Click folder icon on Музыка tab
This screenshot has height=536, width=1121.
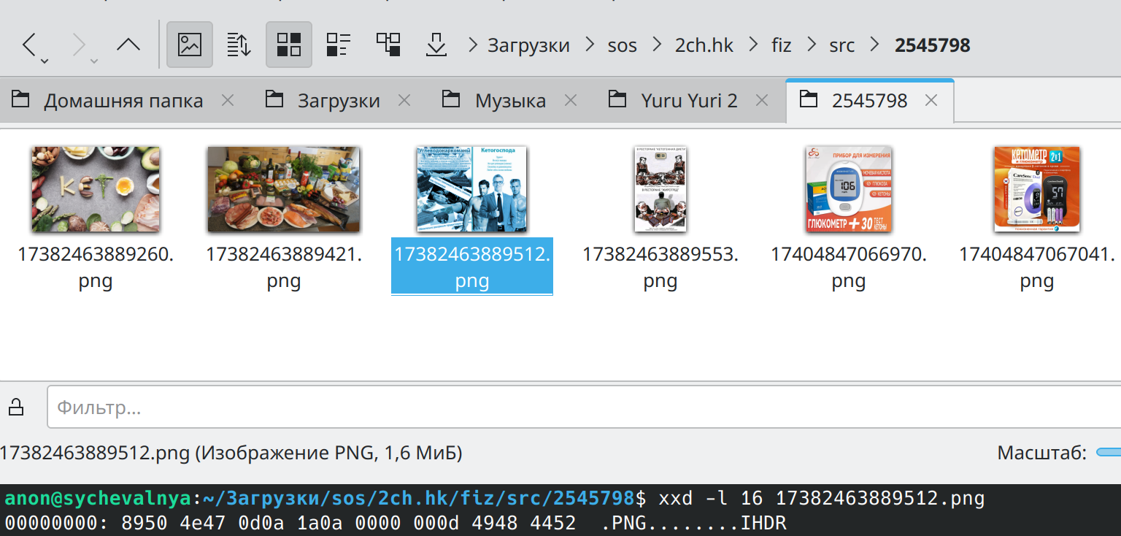coord(452,99)
